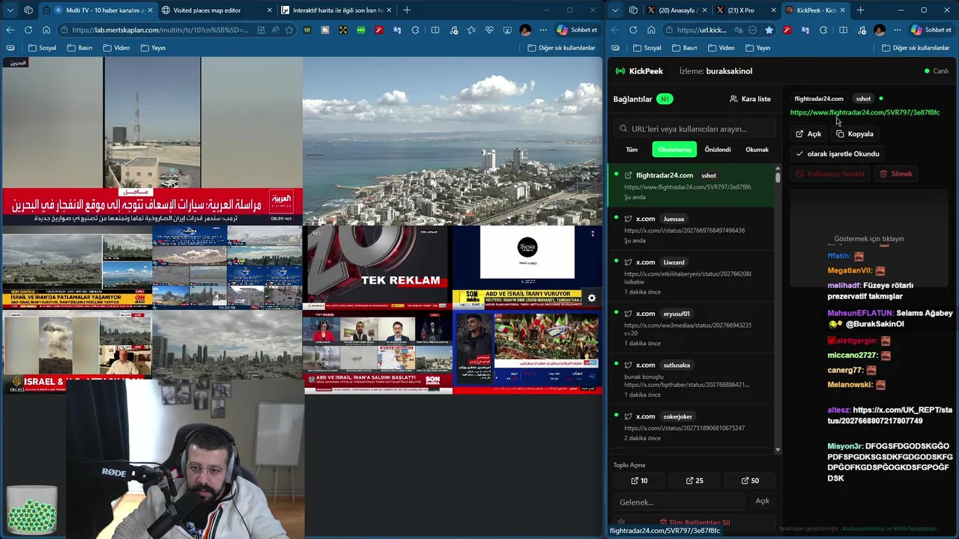Mark link as read with Okundu button

(837, 153)
